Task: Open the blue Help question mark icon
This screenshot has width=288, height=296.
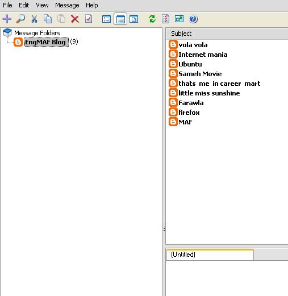Action: click(x=193, y=19)
